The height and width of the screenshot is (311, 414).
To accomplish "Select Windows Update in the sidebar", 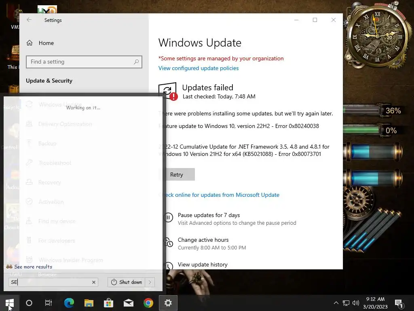I will [x=60, y=104].
